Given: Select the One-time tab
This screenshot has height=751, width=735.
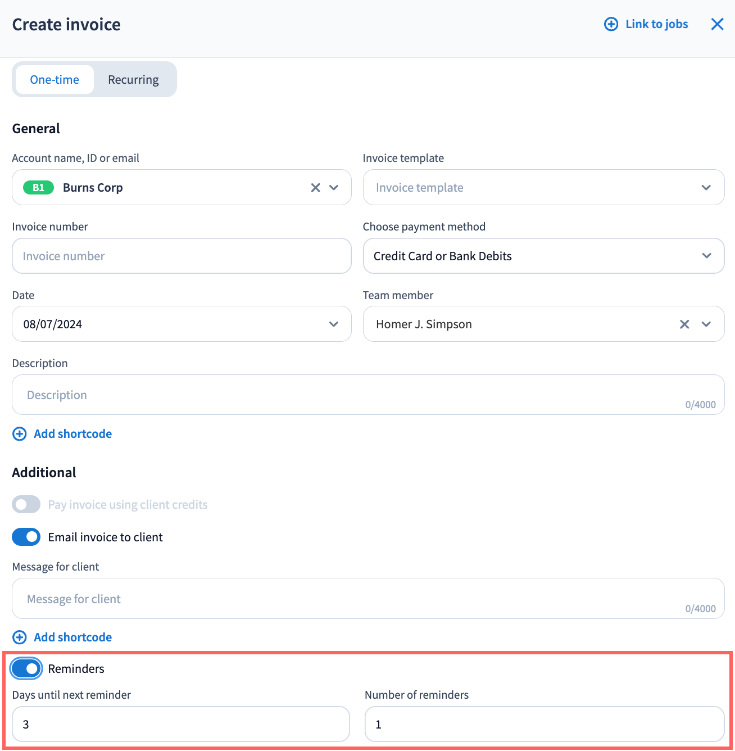Looking at the screenshot, I should click(x=55, y=80).
